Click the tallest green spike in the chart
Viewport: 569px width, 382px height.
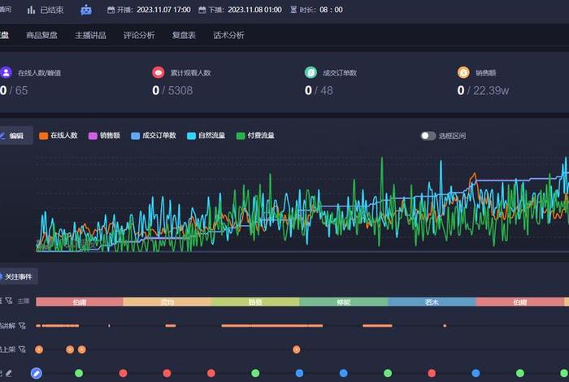coord(382,158)
